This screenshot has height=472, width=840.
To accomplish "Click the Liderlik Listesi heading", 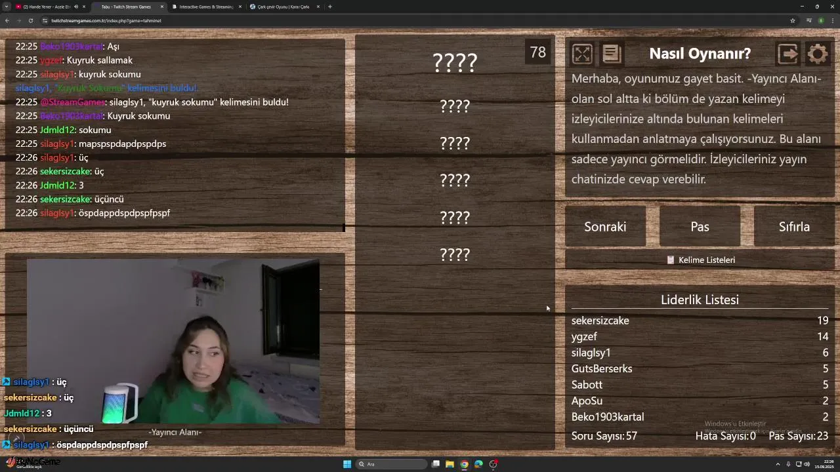I will click(x=700, y=300).
